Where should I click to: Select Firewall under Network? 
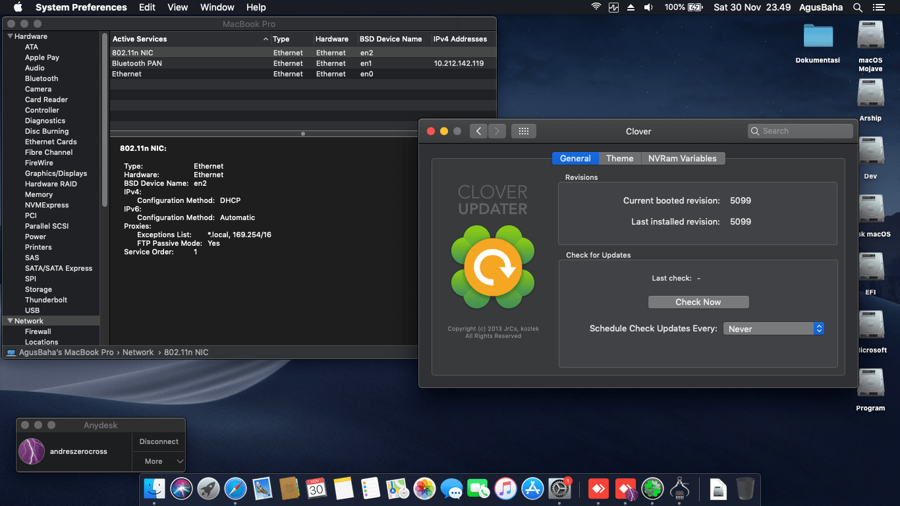[x=38, y=331]
